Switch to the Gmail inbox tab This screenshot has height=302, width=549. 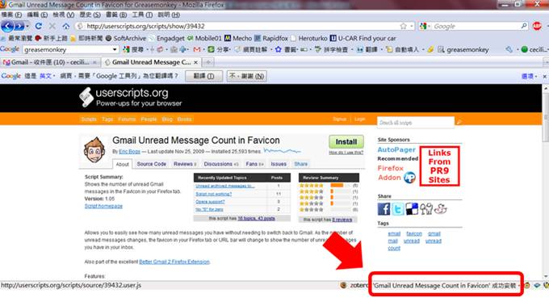tap(50, 62)
